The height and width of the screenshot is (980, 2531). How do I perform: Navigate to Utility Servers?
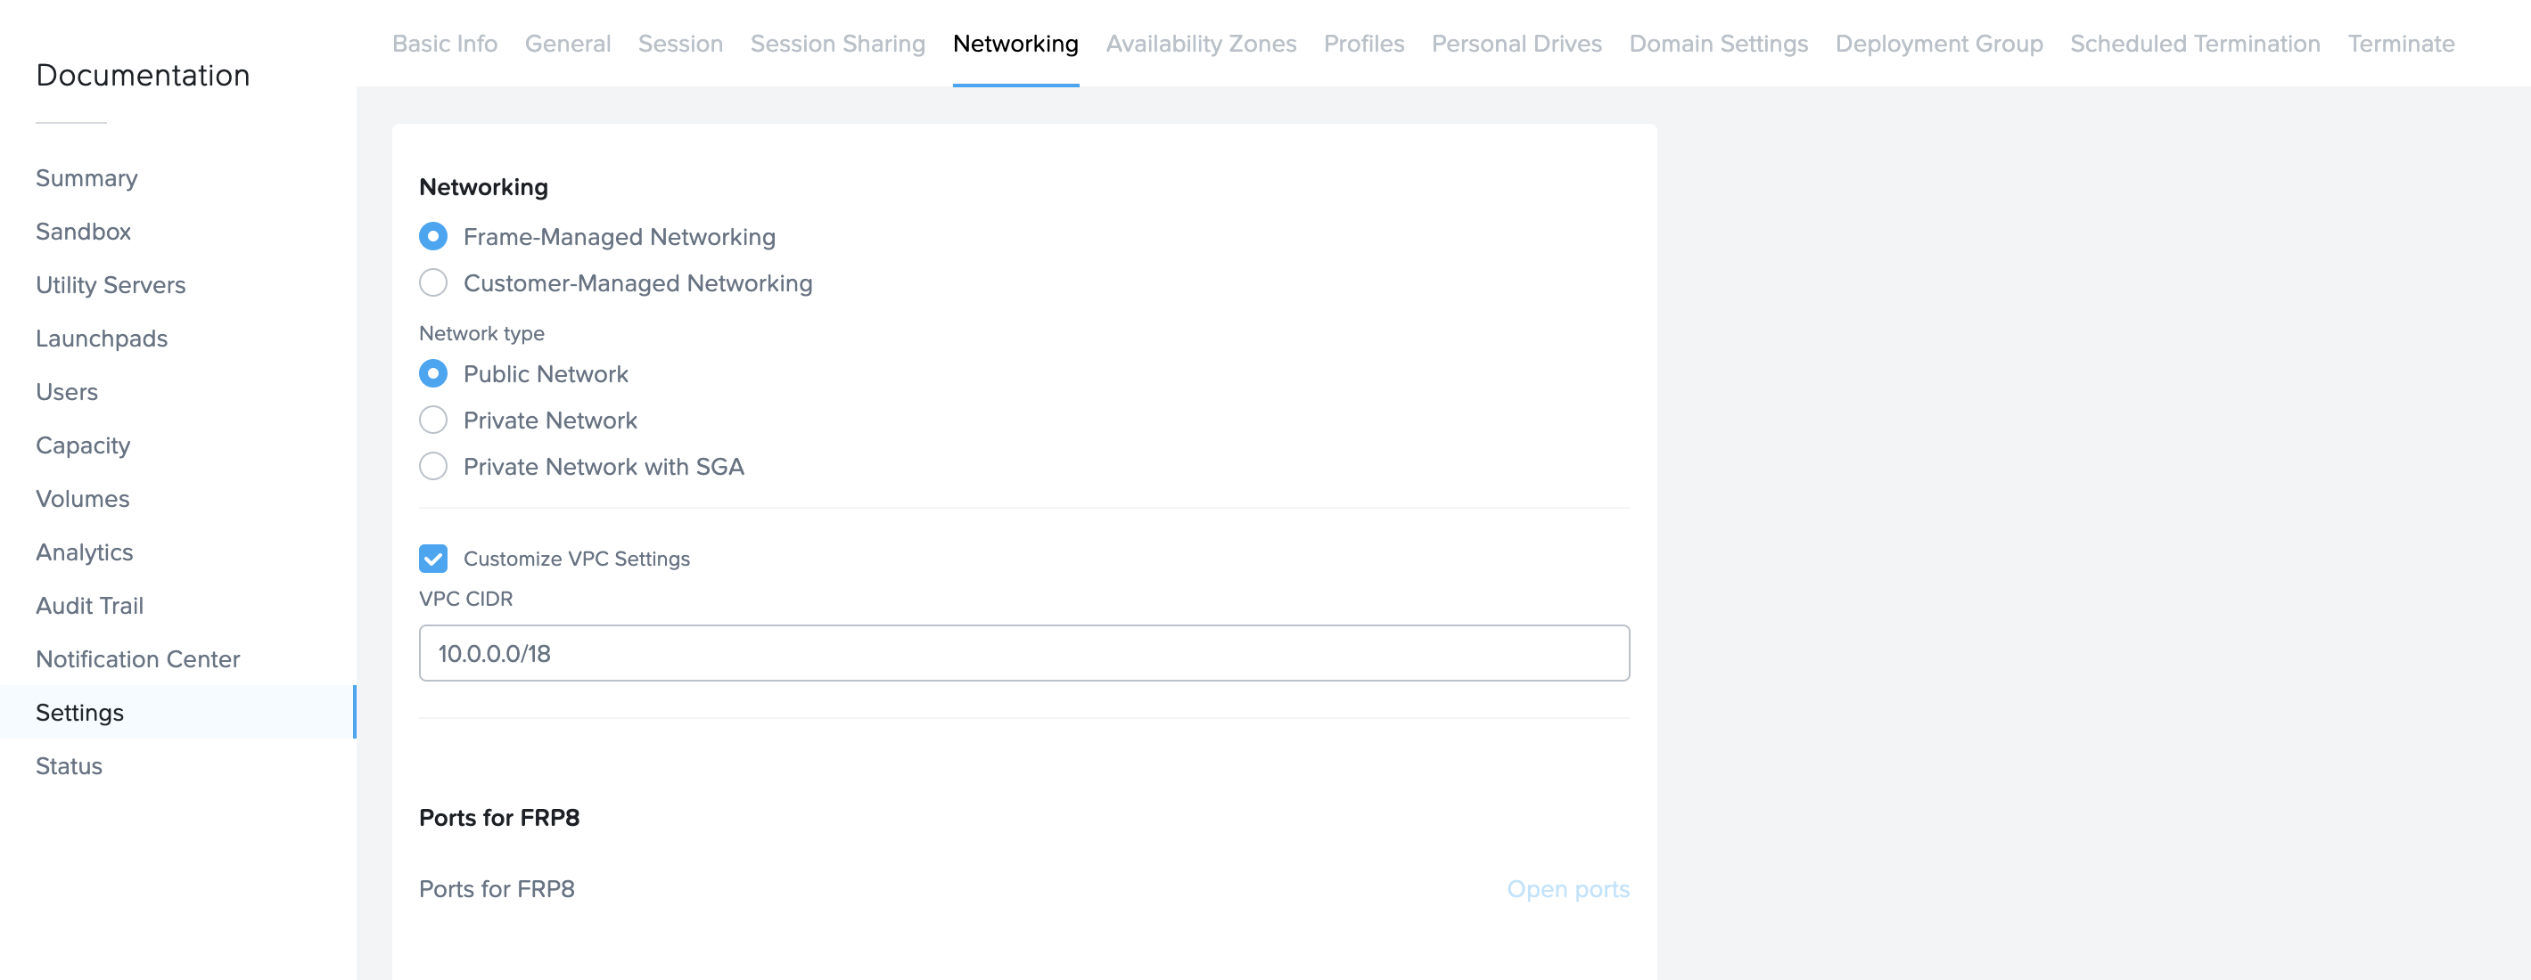(x=110, y=285)
